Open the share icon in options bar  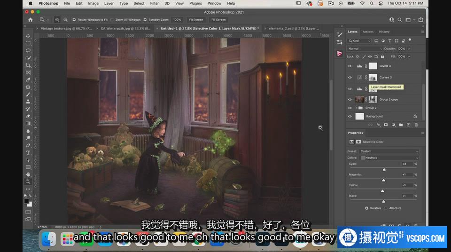[421, 20]
